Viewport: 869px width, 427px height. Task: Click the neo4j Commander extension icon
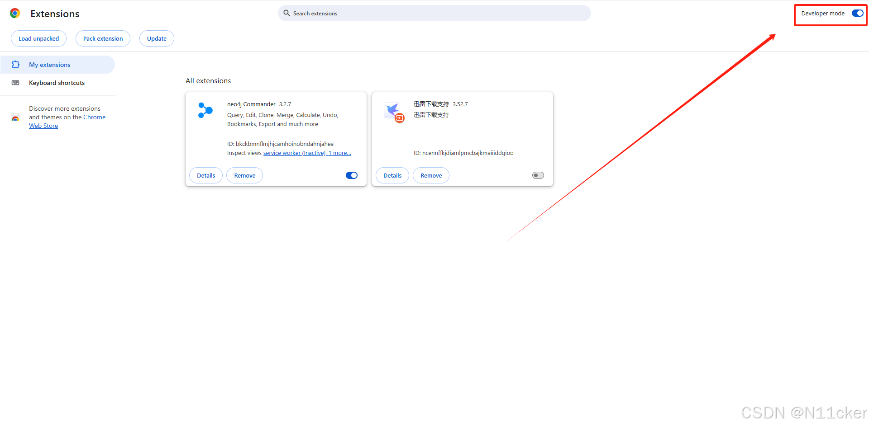point(205,110)
